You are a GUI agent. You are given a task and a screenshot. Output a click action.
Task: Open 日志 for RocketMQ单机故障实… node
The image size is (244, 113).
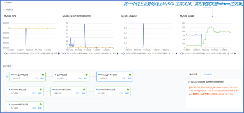[x=78, y=93]
